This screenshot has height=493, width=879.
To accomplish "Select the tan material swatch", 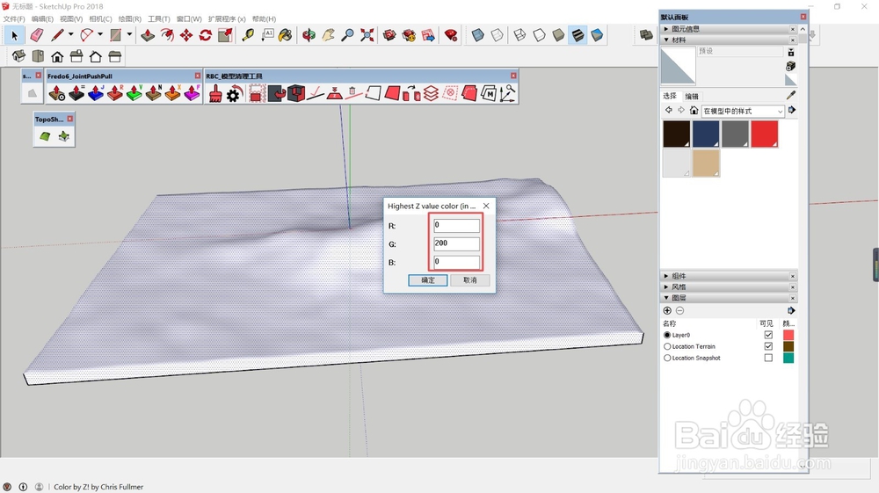I will point(706,163).
